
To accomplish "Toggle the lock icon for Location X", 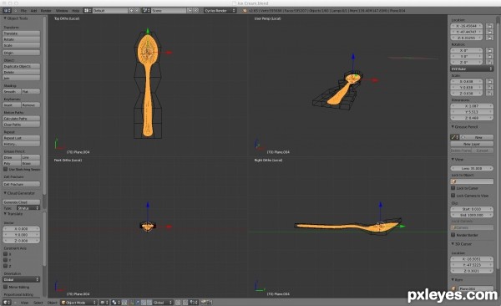I will tap(489, 26).
